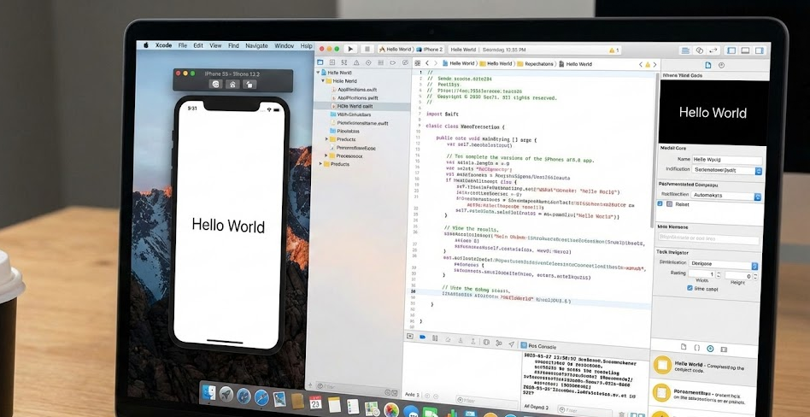Screen dimensions: 810x417
Task: Toggle the Relset checkbox in inspector
Action: click(x=660, y=204)
